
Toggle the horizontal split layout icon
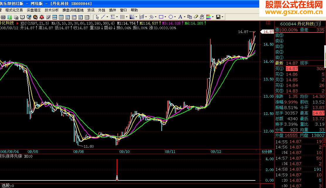[x=55, y=17]
